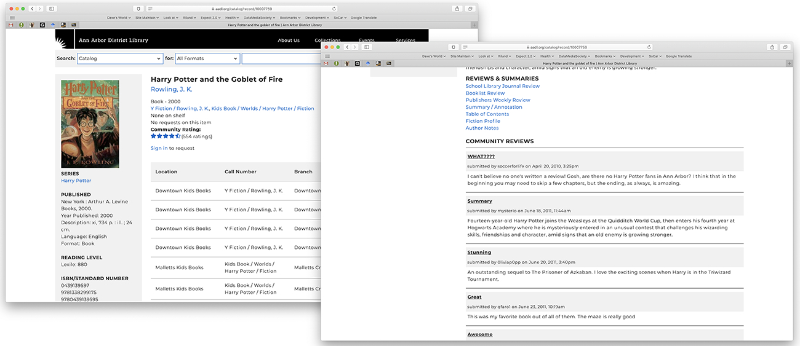Open reader view icon in right address bar
The width and height of the screenshot is (800, 346).
click(x=465, y=47)
